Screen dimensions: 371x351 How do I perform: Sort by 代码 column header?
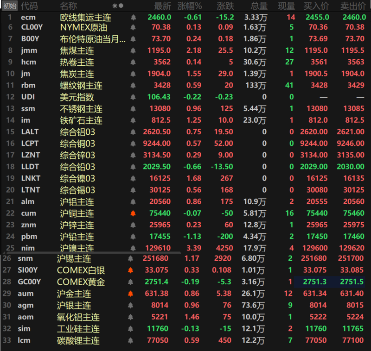pyautogui.click(x=29, y=6)
